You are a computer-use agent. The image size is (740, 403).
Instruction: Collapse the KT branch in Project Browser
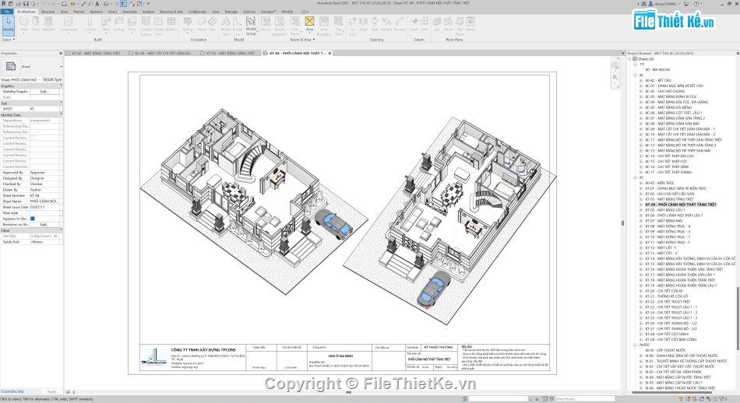coord(635,177)
